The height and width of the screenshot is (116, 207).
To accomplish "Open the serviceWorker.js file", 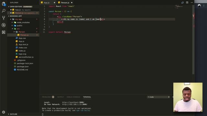I will [26, 57].
